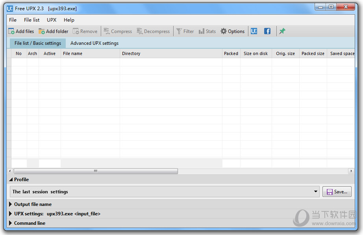Open the Filter tool
The image size is (363, 235).
[185, 31]
